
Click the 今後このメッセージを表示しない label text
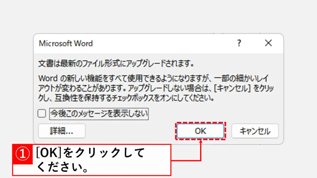pyautogui.click(x=99, y=114)
